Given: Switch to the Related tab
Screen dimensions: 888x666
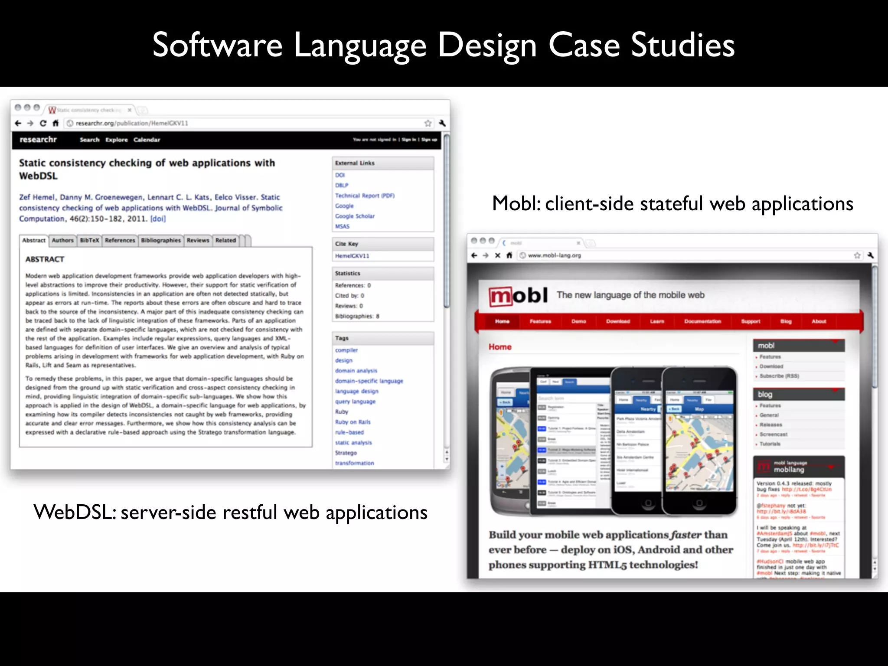Looking at the screenshot, I should click(225, 240).
